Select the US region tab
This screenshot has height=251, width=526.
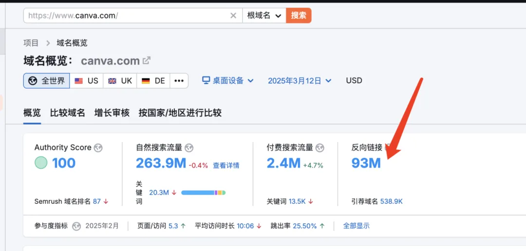(87, 81)
